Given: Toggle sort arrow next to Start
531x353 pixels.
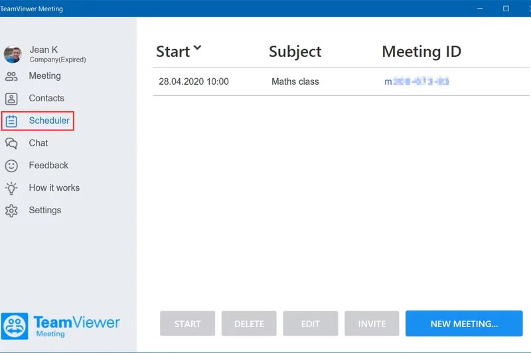Looking at the screenshot, I should tap(197, 48).
